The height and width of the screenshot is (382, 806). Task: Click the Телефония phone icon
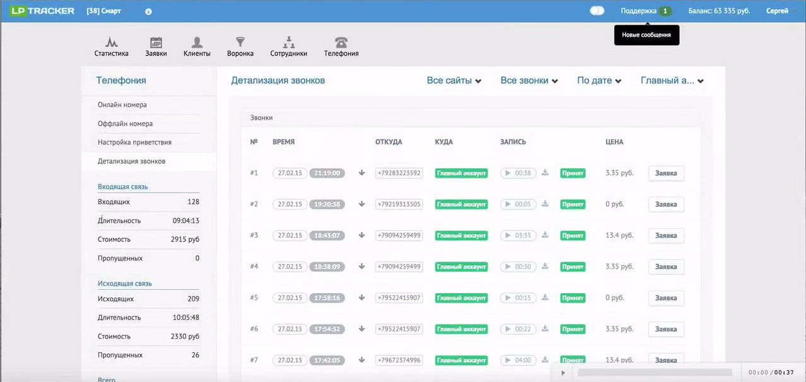coord(341,43)
